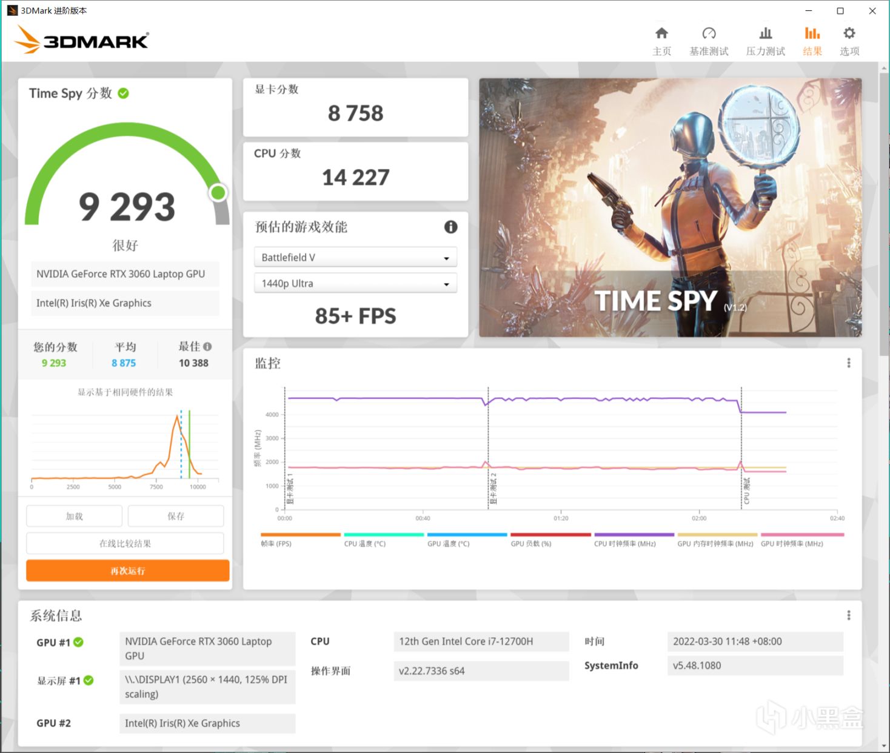The width and height of the screenshot is (890, 753).
Task: Click 3DMark logo in header
Action: [x=81, y=40]
